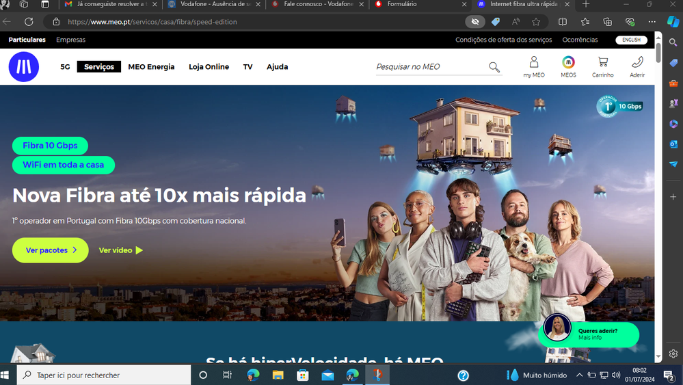Toggle the ENGLISH language switch
The image size is (683, 385).
click(x=631, y=40)
